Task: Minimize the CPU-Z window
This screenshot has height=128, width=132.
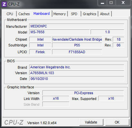Action: point(102,3)
